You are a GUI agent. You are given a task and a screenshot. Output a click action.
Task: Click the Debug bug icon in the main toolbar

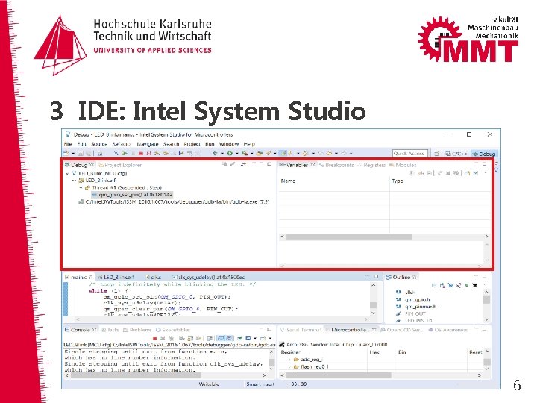(215, 154)
